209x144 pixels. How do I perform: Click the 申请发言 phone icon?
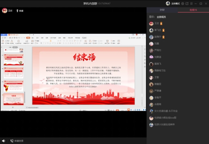click(x=12, y=141)
